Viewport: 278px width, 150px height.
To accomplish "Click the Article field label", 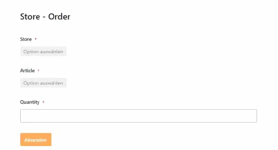I will coord(28,70).
